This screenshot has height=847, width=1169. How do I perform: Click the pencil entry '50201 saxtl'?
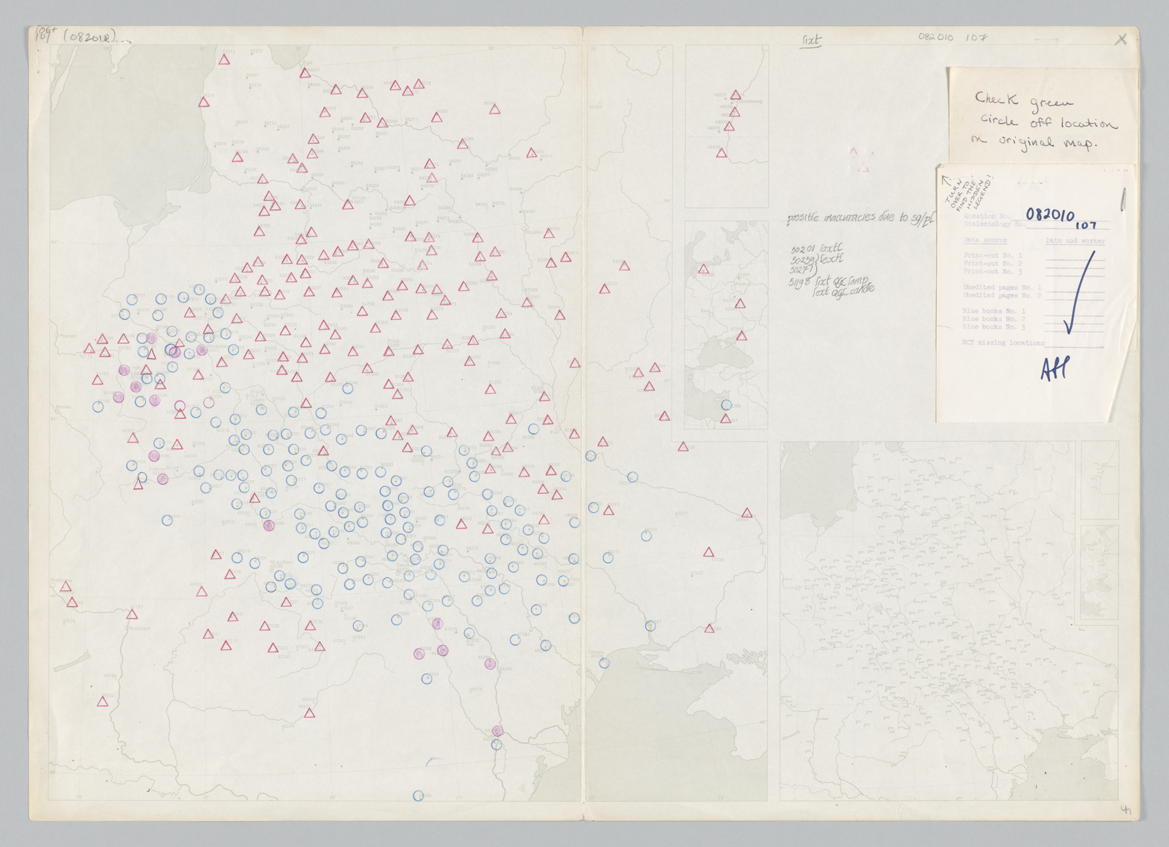pos(817,249)
